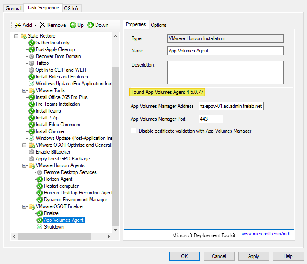Click folder icon of VMware Horizon Agents
307x264 pixels.
click(x=32, y=165)
